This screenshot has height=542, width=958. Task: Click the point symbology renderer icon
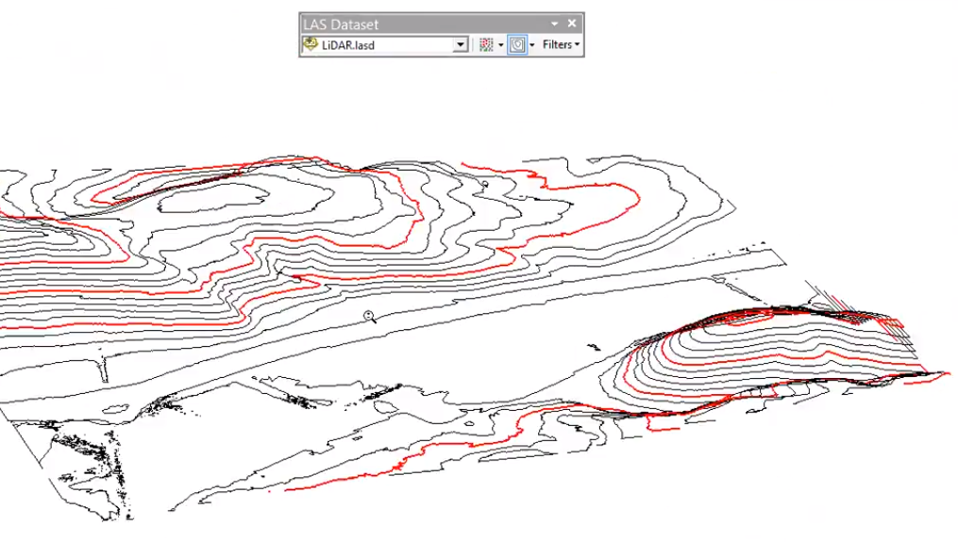[486, 44]
